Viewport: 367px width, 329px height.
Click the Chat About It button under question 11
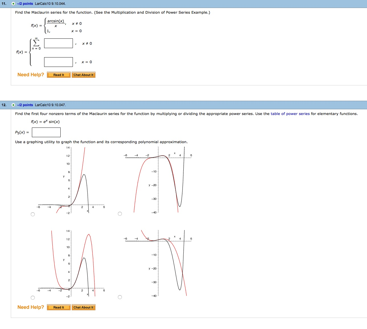(x=83, y=75)
